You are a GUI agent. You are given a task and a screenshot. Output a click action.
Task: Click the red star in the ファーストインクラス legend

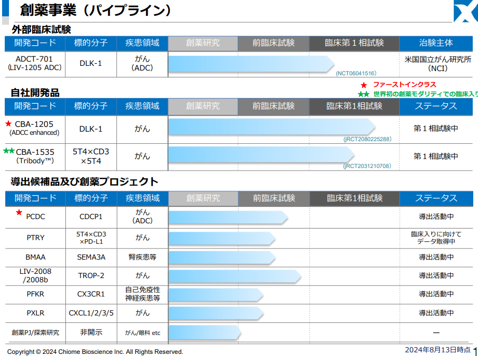click(x=363, y=85)
